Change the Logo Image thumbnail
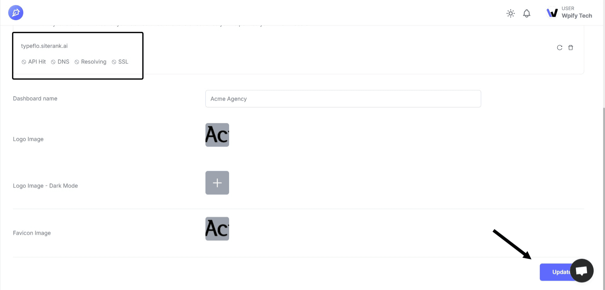605x290 pixels. (x=217, y=135)
